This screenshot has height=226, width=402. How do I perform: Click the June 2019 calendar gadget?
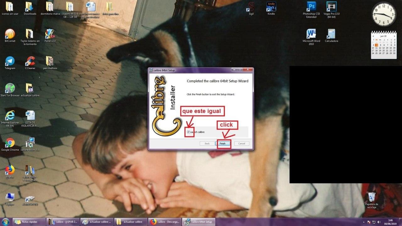[383, 45]
